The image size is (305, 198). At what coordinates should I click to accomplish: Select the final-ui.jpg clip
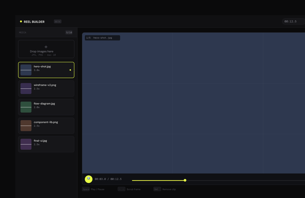point(46,144)
